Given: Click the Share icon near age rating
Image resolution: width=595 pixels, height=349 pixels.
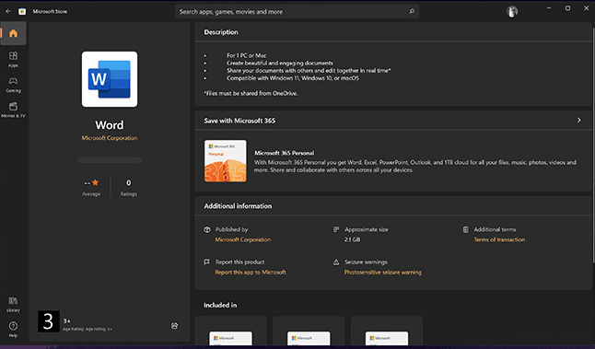Looking at the screenshot, I should tap(175, 325).
